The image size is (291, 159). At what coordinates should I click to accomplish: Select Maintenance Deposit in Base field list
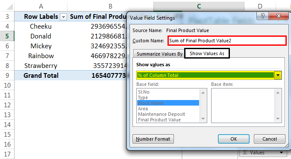click(168, 114)
